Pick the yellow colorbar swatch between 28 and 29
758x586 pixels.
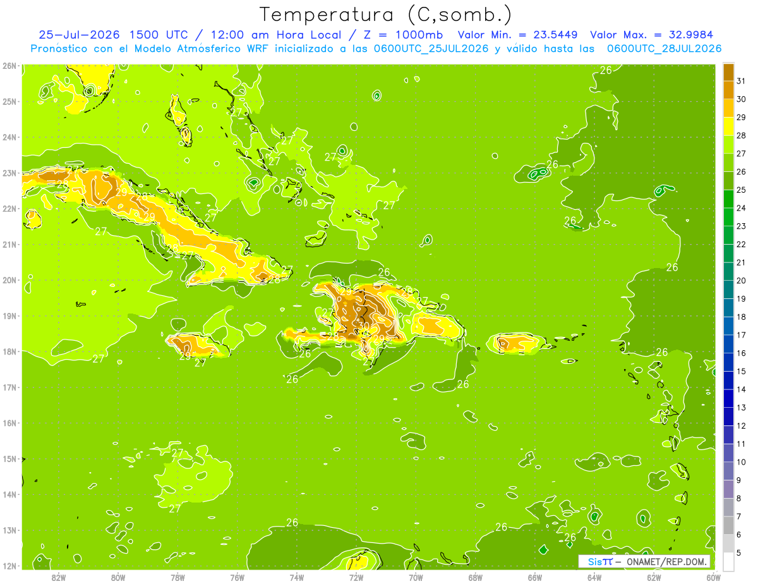[728, 126]
